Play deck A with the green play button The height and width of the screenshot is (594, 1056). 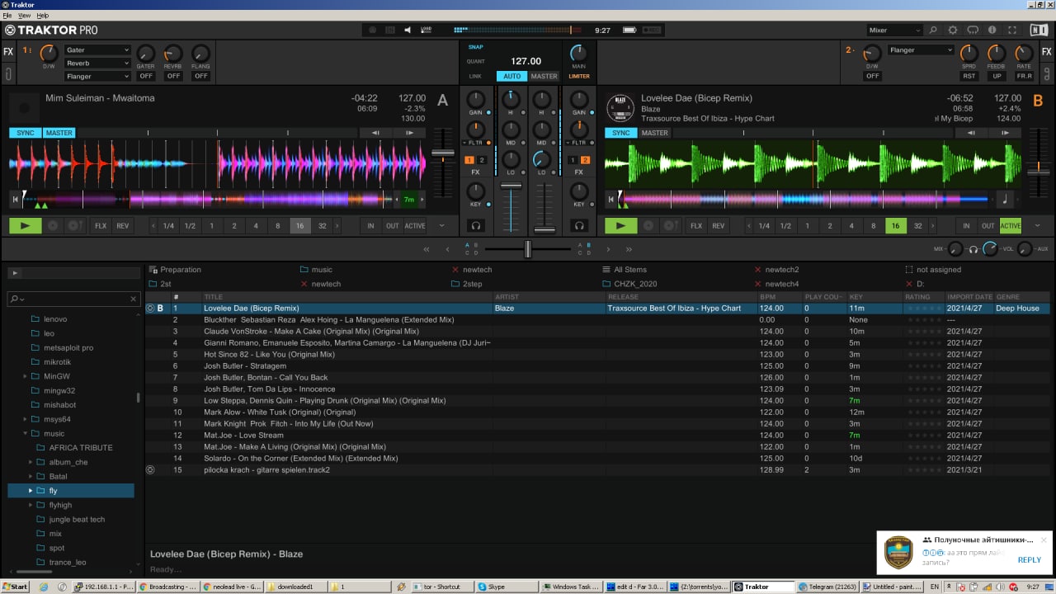click(25, 225)
